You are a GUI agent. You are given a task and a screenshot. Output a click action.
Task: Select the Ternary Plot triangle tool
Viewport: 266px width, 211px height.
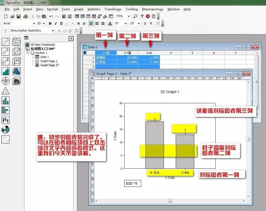click(5, 91)
